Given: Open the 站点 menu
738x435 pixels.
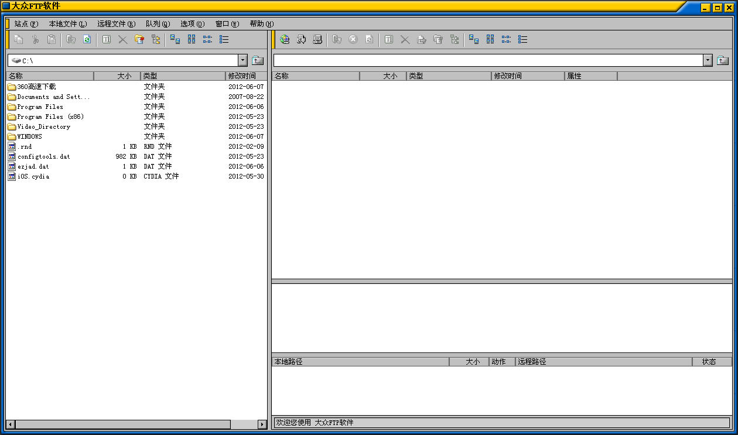Looking at the screenshot, I should coord(26,24).
